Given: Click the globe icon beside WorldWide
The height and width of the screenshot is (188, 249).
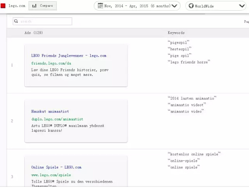Looking at the screenshot, I should 191,6.
